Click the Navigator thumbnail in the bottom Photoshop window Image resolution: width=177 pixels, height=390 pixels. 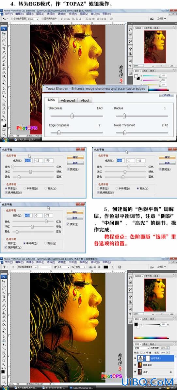[155, 295]
